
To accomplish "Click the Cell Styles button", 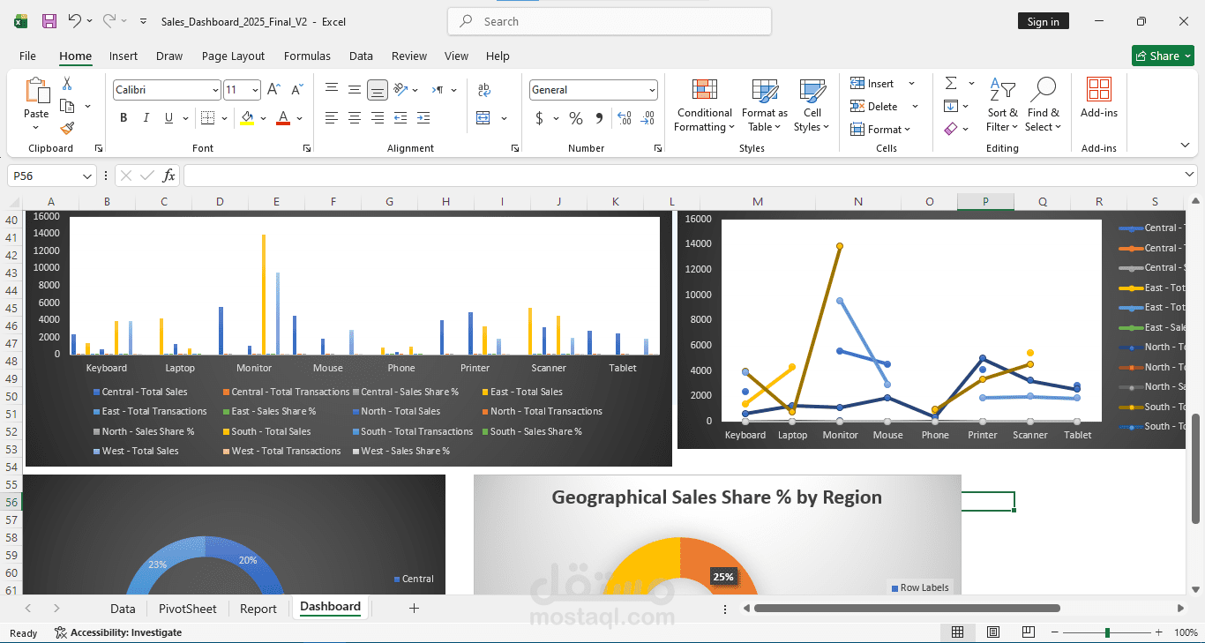I will [812, 105].
